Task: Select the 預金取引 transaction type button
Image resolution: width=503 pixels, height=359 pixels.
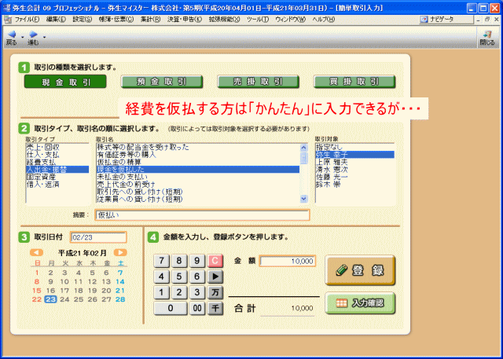Action: 162,82
